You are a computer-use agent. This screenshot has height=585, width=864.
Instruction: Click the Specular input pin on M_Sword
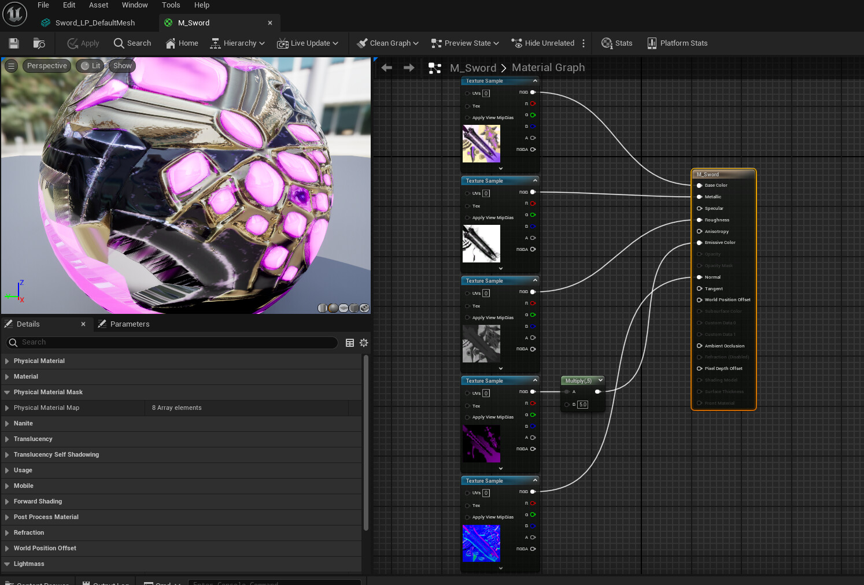[x=699, y=209]
